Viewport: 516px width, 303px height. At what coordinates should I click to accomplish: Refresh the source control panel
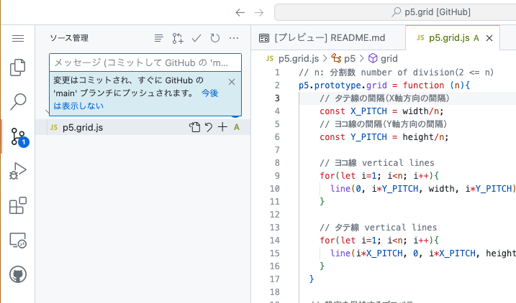pyautogui.click(x=214, y=38)
